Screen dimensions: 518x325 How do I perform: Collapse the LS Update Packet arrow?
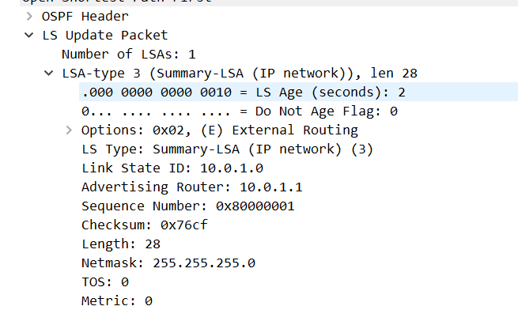[29, 35]
